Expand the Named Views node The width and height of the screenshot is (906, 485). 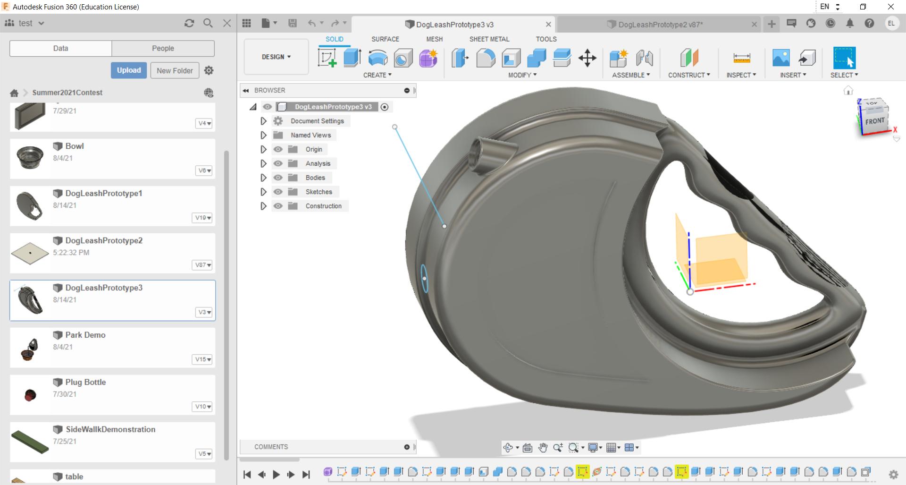(263, 135)
